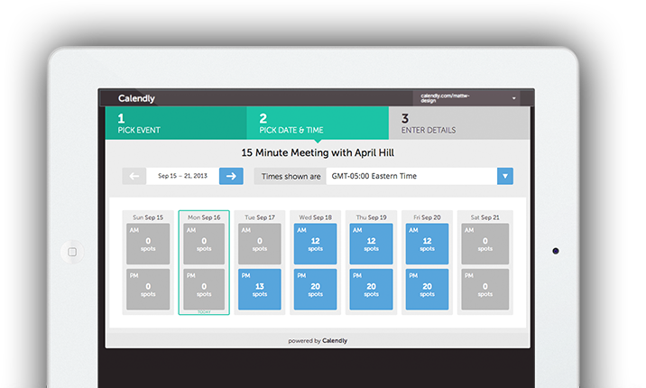Go to step 1 Pick Event tab
This screenshot has width=646, height=388.
click(x=176, y=123)
